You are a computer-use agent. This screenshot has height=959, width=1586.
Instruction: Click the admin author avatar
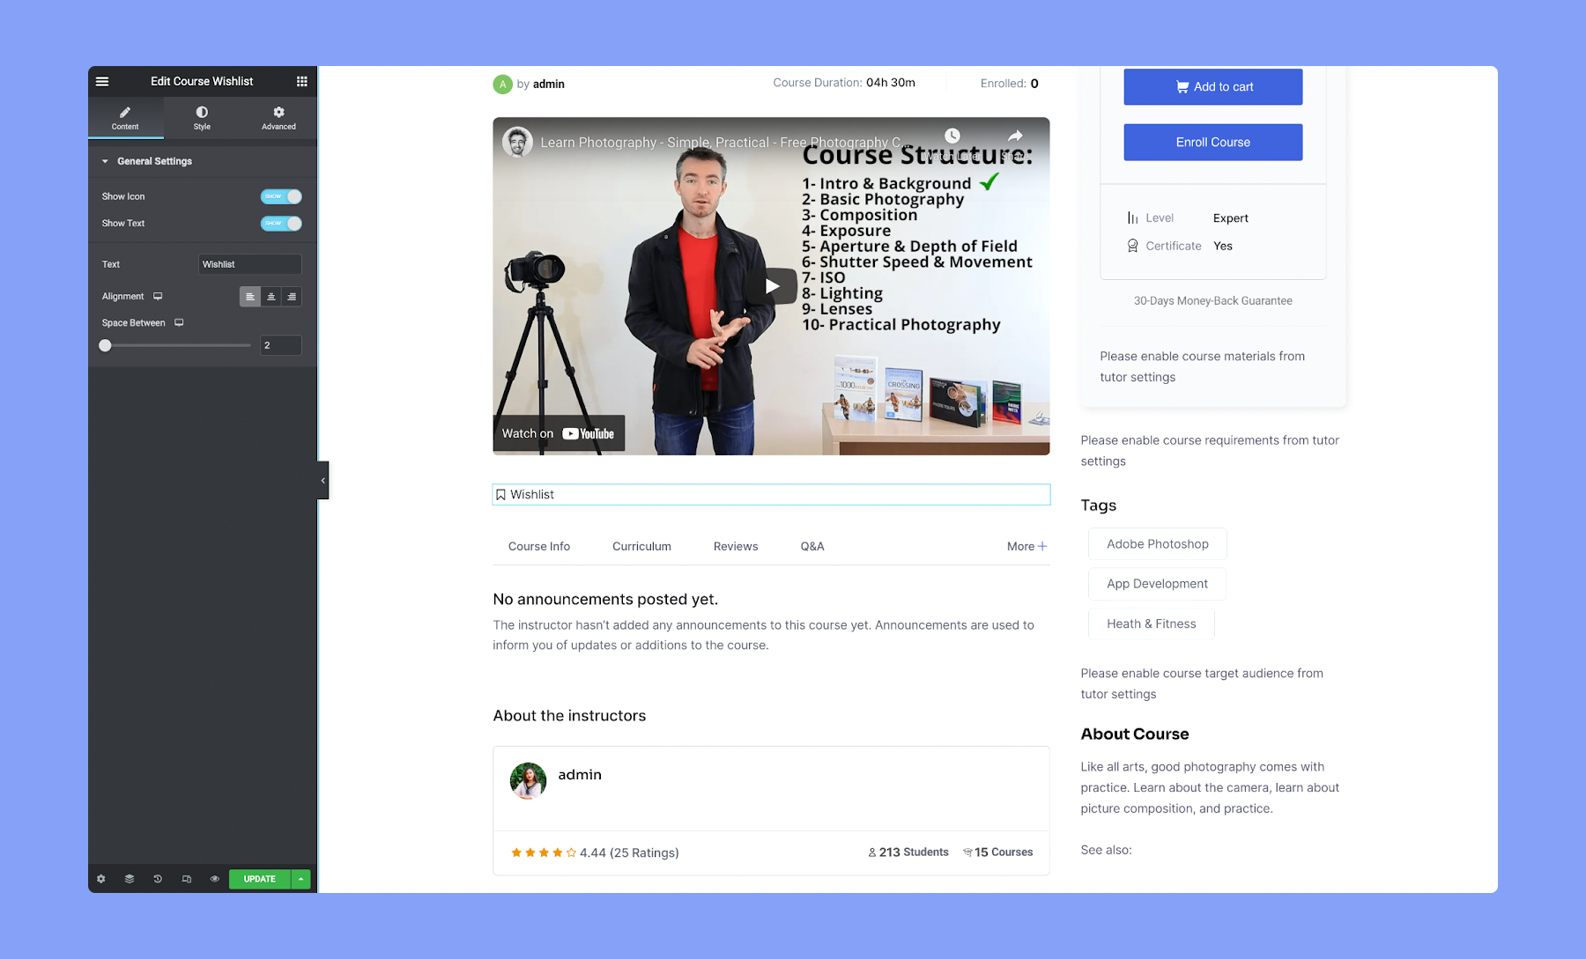[502, 85]
